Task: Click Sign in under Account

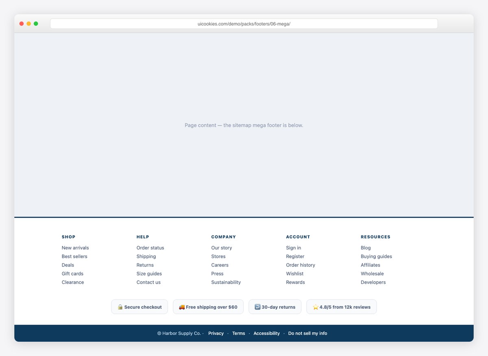Action: 294,248
